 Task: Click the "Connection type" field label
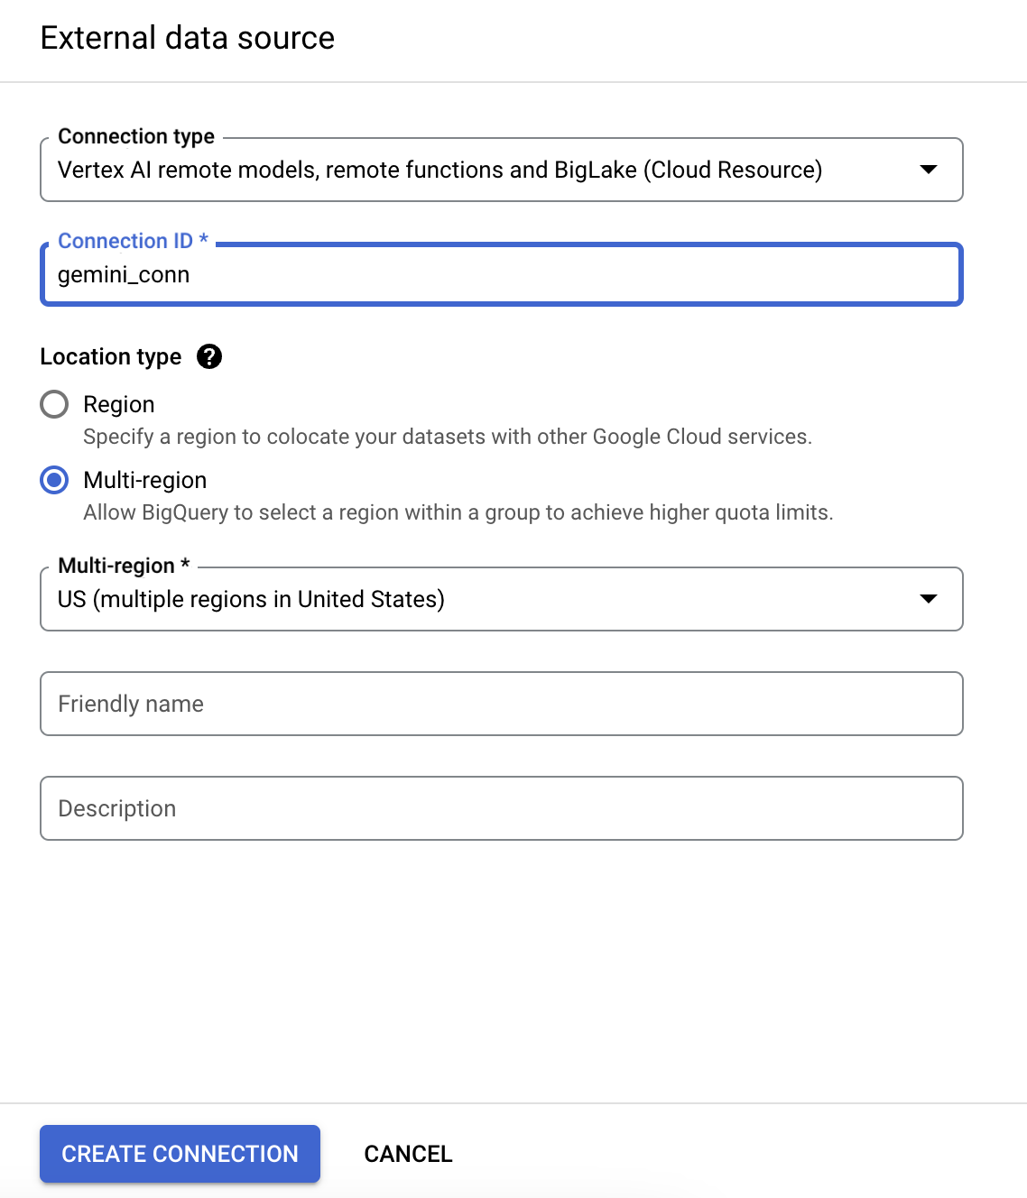click(136, 136)
